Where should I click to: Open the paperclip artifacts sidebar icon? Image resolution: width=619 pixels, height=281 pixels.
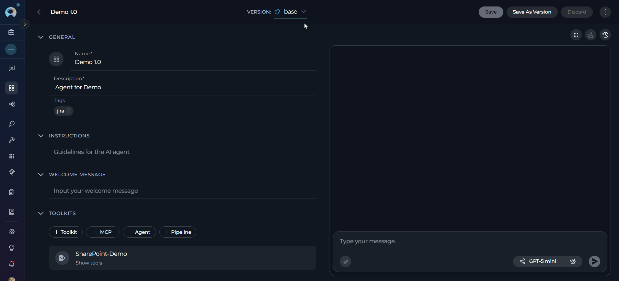[12, 172]
